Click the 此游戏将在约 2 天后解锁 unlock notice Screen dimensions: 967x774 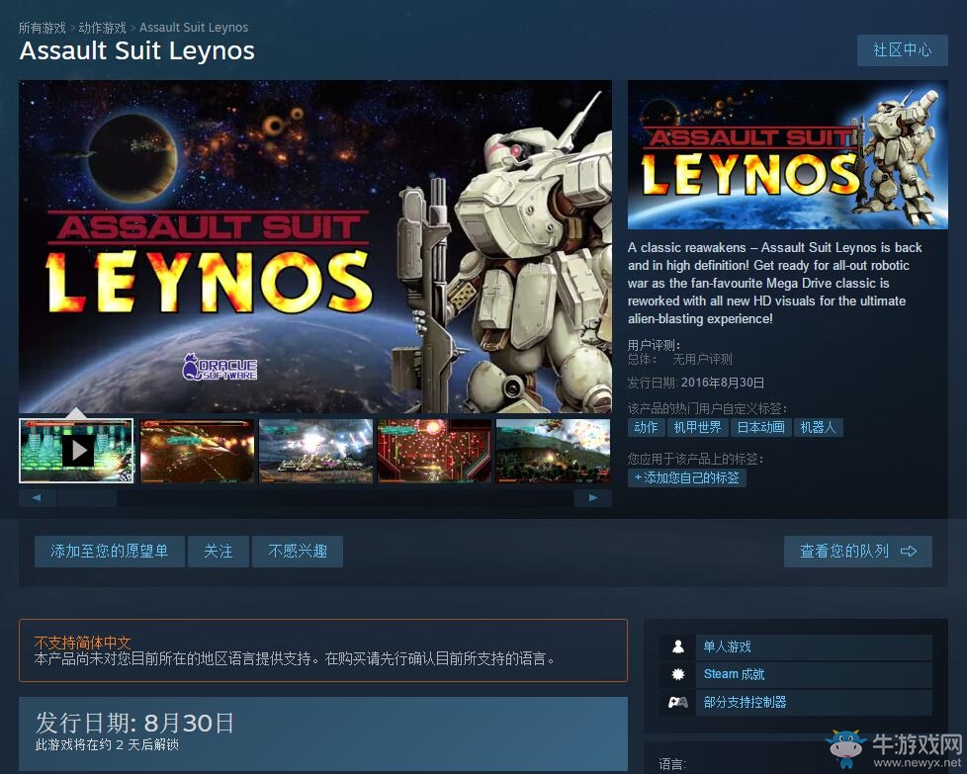pyautogui.click(x=108, y=745)
